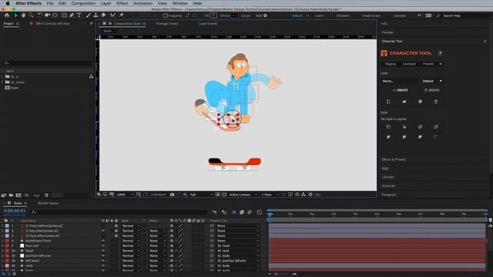Select the Eraser tool

[x=103, y=15]
